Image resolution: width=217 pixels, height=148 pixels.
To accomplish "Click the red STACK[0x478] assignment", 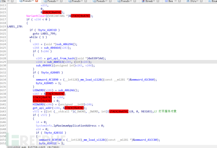I will coord(42,101).
